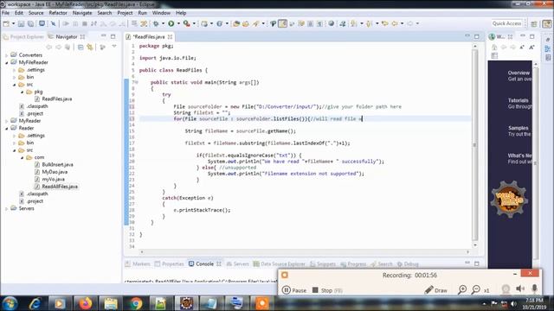Viewport: 554px width, 311px height.
Task: Open dropdown next to External Tools icon
Action: 194,23
